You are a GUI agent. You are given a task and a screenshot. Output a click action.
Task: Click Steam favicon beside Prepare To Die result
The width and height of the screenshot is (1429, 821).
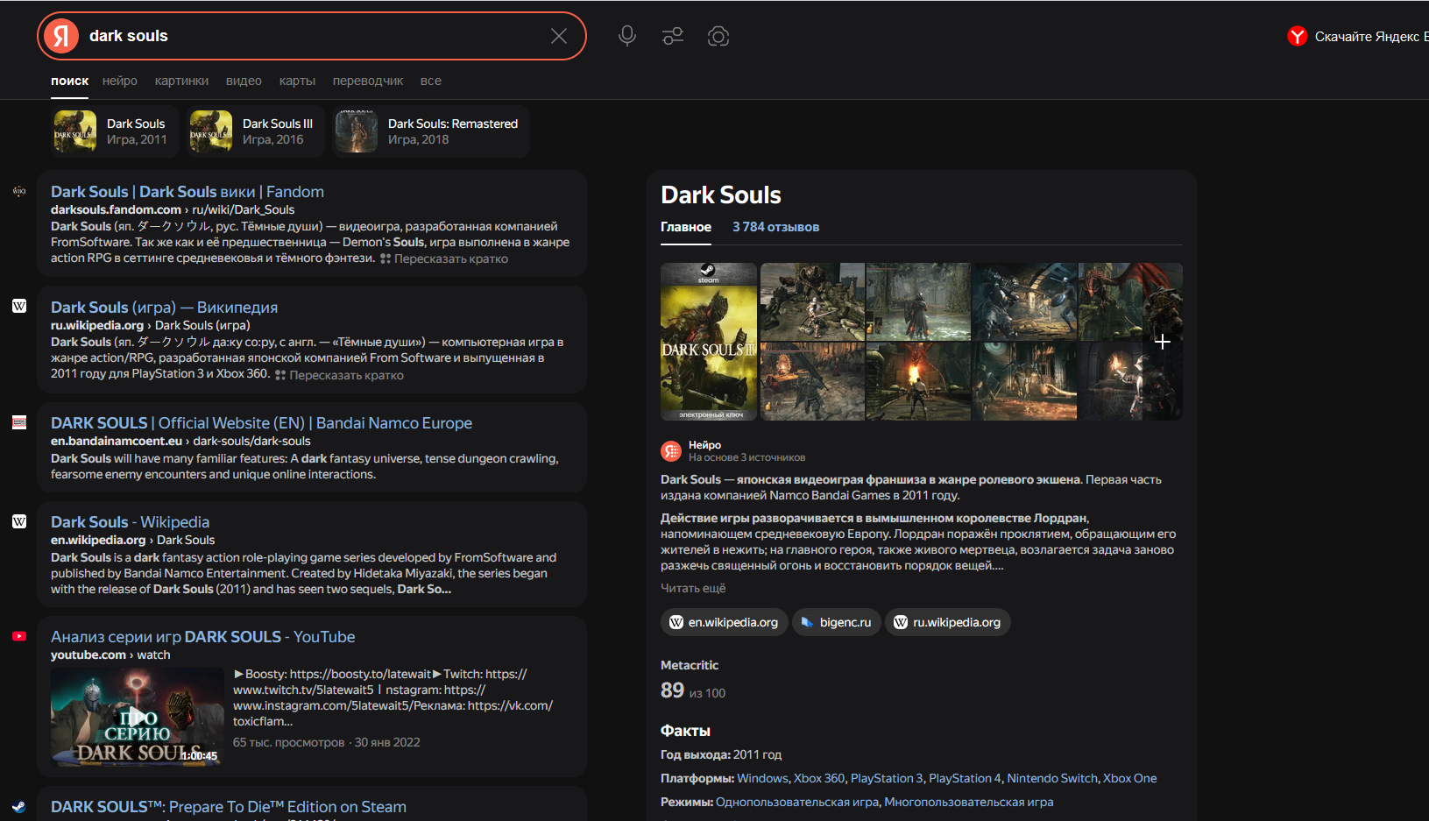19,806
